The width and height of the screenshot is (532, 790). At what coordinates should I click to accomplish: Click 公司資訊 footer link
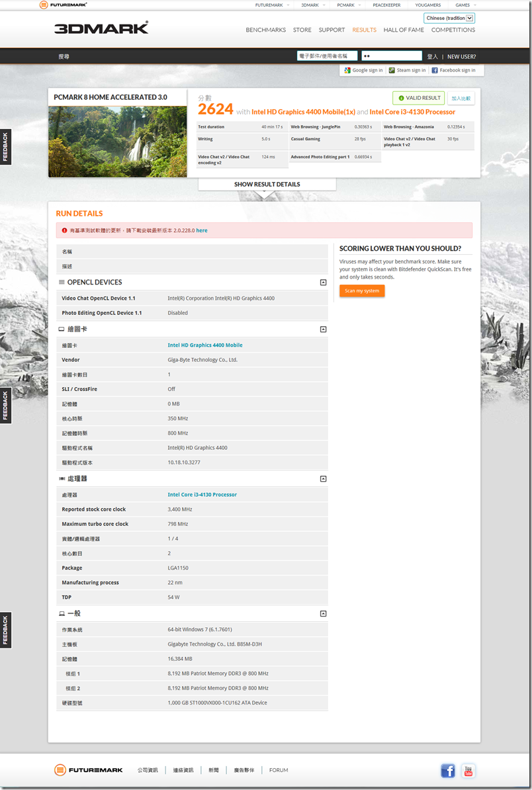tap(148, 770)
